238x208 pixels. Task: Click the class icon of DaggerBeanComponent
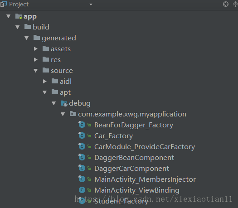[x=82, y=157]
